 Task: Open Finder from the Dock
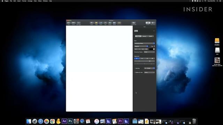pos(29,121)
